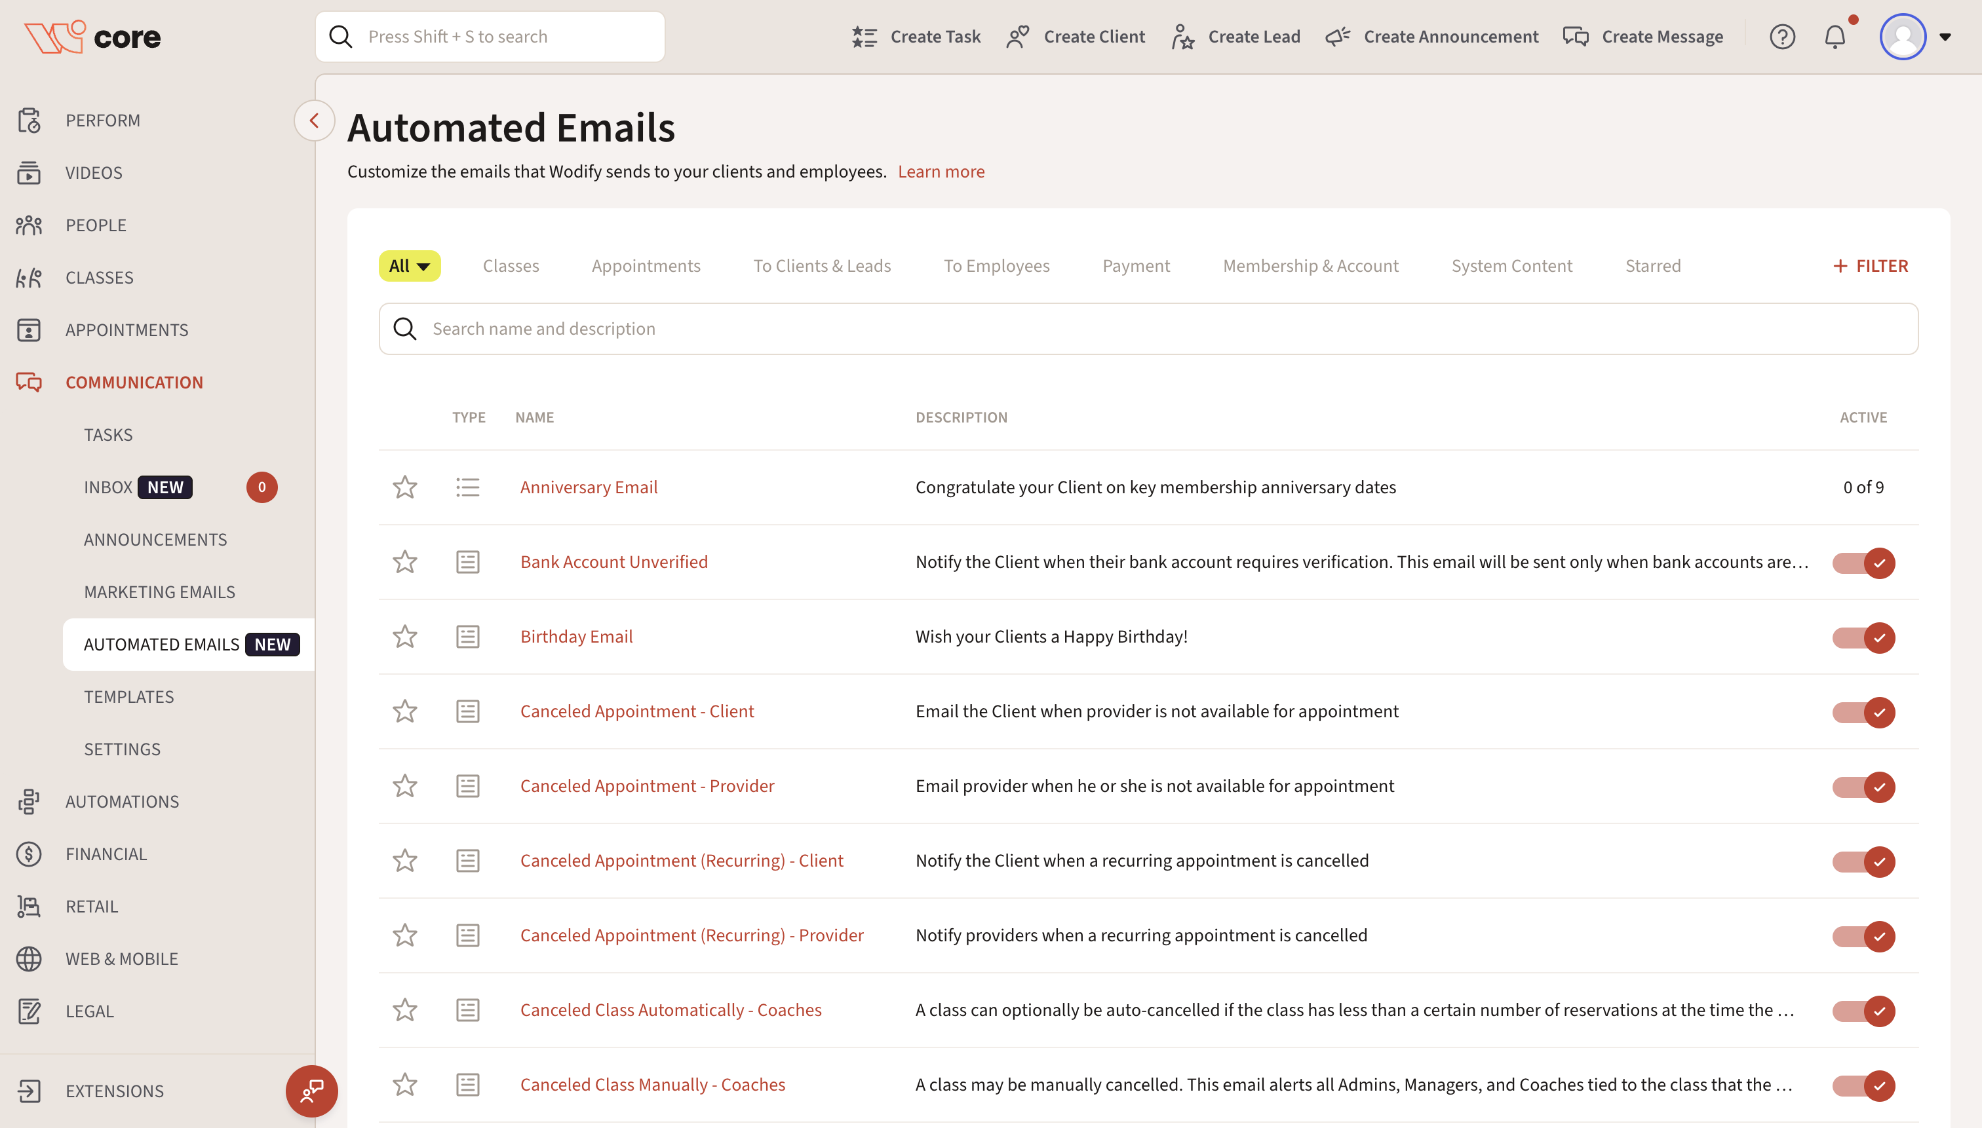
Task: Open the help question mark icon
Action: pyautogui.click(x=1782, y=37)
